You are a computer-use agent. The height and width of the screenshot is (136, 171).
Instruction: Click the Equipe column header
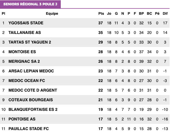pyautogui.click(x=52, y=14)
